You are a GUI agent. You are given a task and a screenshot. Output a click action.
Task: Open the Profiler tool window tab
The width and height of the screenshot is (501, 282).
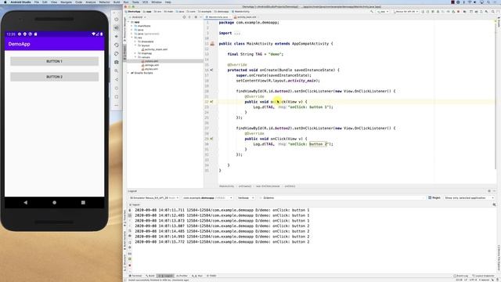[x=182, y=276]
